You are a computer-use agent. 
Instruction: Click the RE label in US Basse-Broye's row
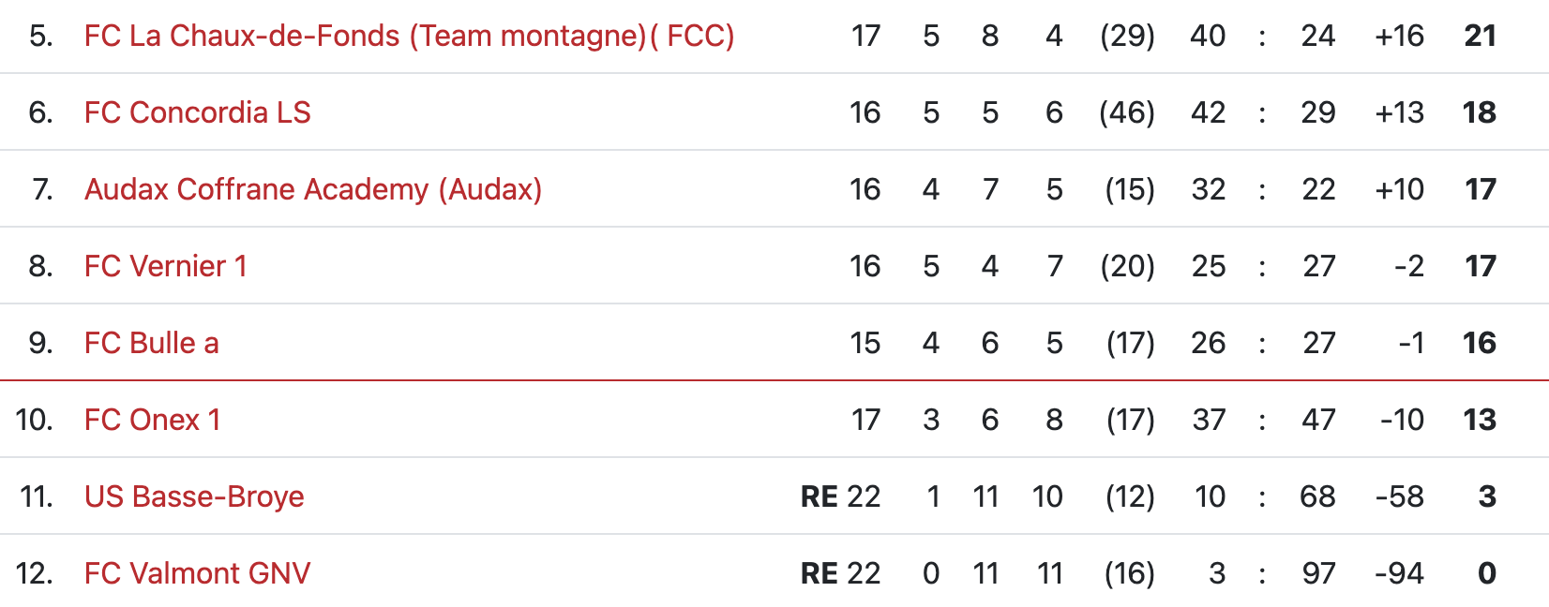(x=820, y=496)
